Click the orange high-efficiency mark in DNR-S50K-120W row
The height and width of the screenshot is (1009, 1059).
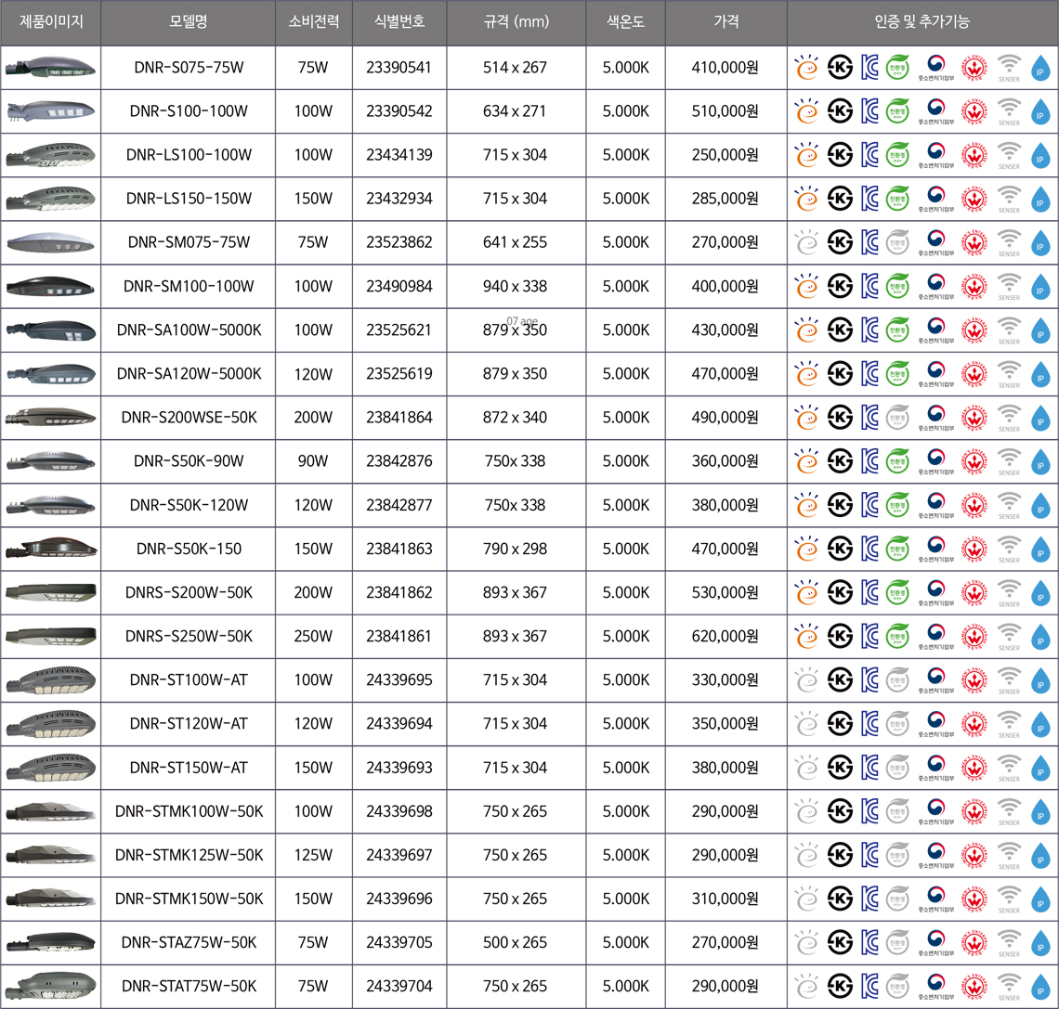pyautogui.click(x=806, y=505)
